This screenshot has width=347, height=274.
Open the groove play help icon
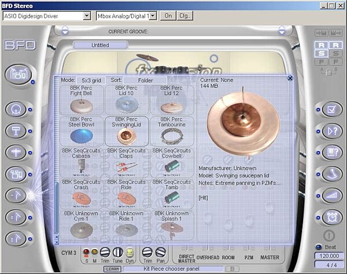332,131
